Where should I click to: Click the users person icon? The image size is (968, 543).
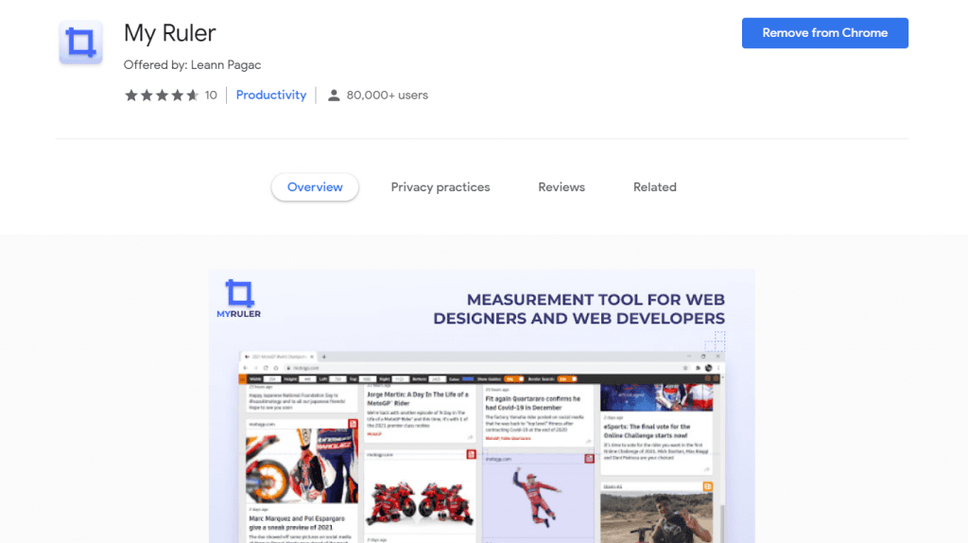click(334, 96)
